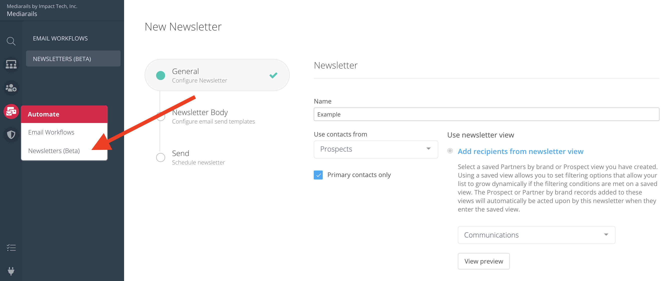Image resolution: width=669 pixels, height=281 pixels.
Task: Expand the Communications view dropdown
Action: (x=536, y=235)
